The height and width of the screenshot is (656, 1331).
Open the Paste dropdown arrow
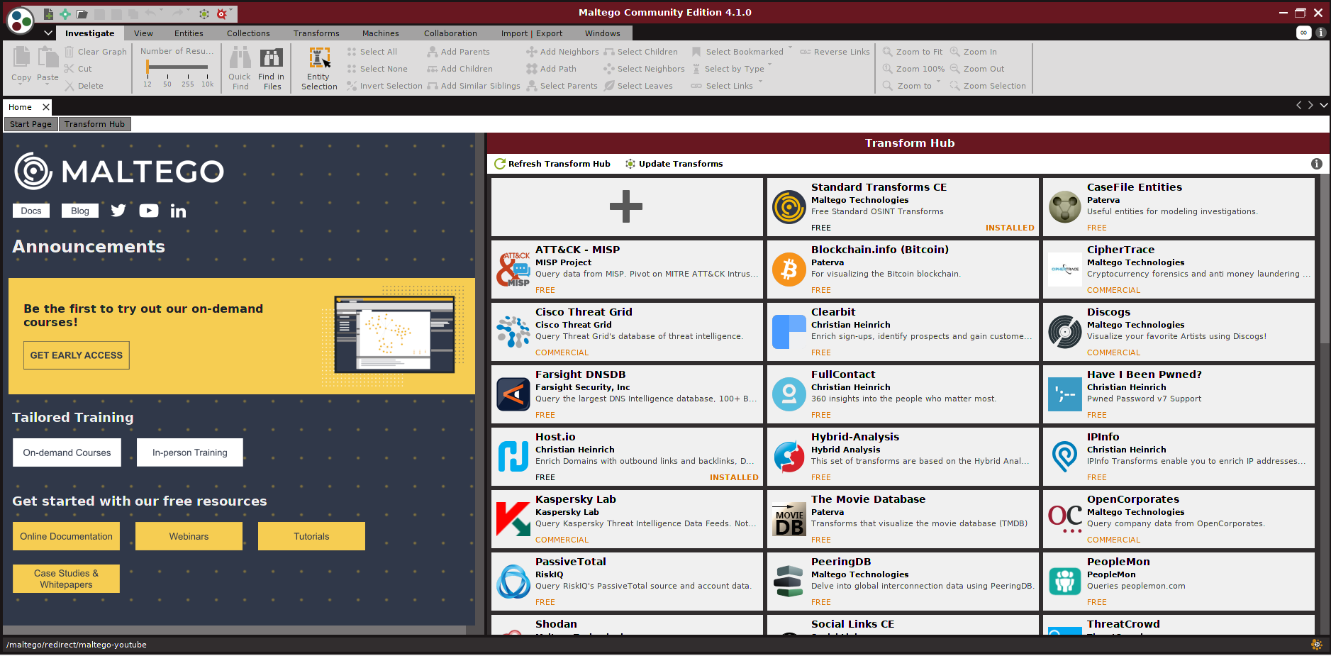(x=48, y=84)
